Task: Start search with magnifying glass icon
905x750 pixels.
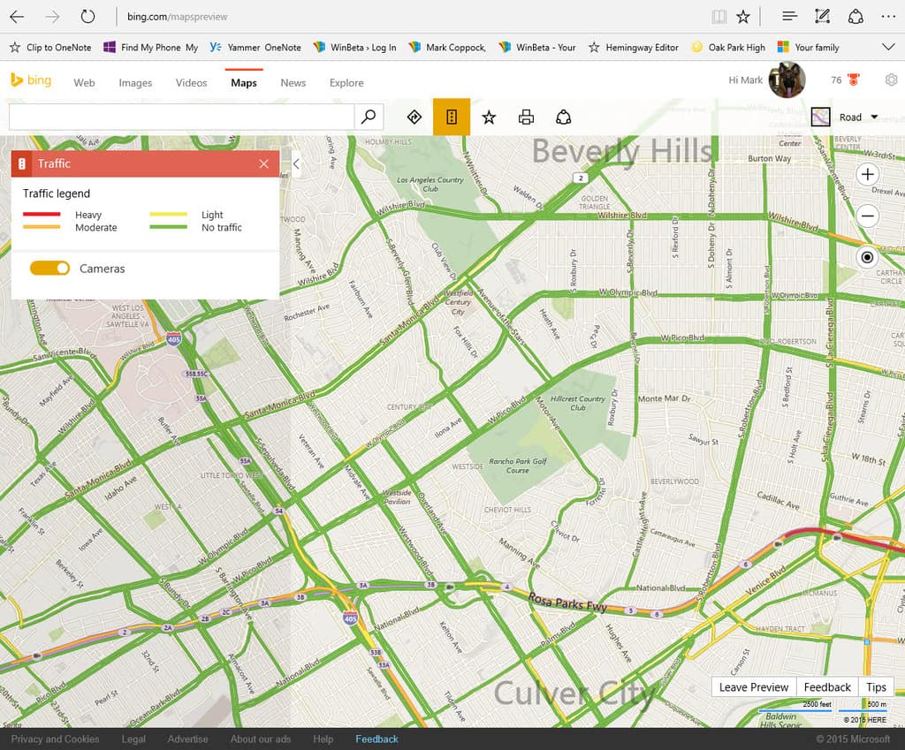Action: pyautogui.click(x=369, y=117)
